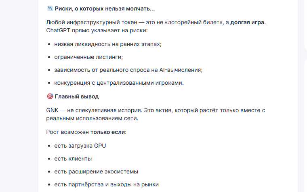Click the target dart emoji icon
Image resolution: width=307 pixels, height=192 pixels.
[x=50, y=96]
